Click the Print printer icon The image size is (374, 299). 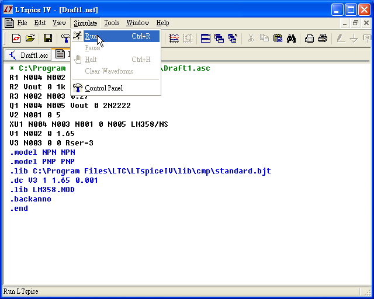pos(323,38)
